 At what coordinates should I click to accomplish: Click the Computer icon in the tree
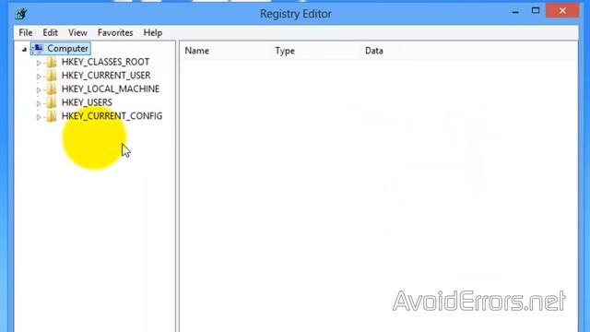(39, 48)
